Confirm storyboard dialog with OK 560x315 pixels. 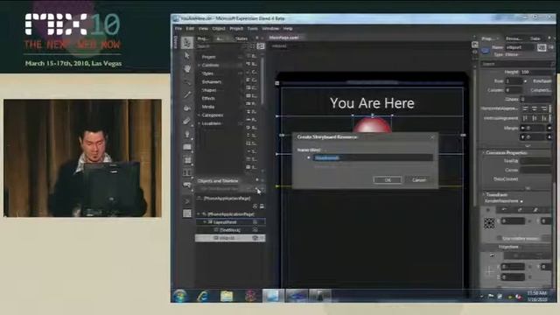point(388,180)
